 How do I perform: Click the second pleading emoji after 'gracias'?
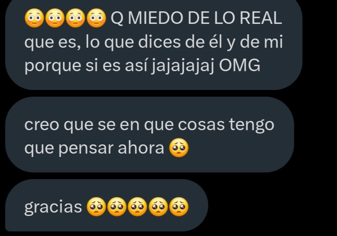click(x=117, y=207)
